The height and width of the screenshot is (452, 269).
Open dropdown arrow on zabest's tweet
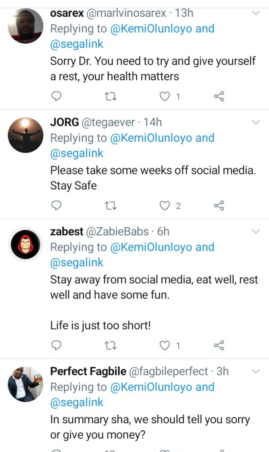coord(256,232)
